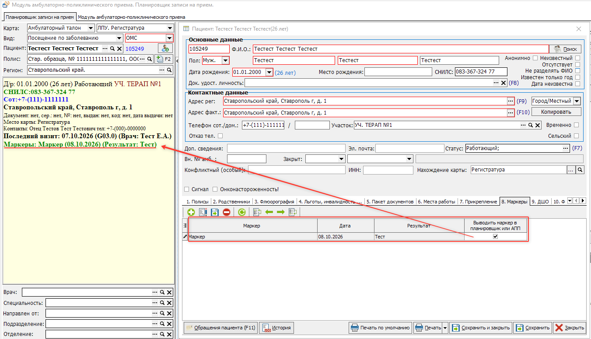Expand the Амбулаторный талон dropdown
The width and height of the screenshot is (591, 339).
pos(91,28)
